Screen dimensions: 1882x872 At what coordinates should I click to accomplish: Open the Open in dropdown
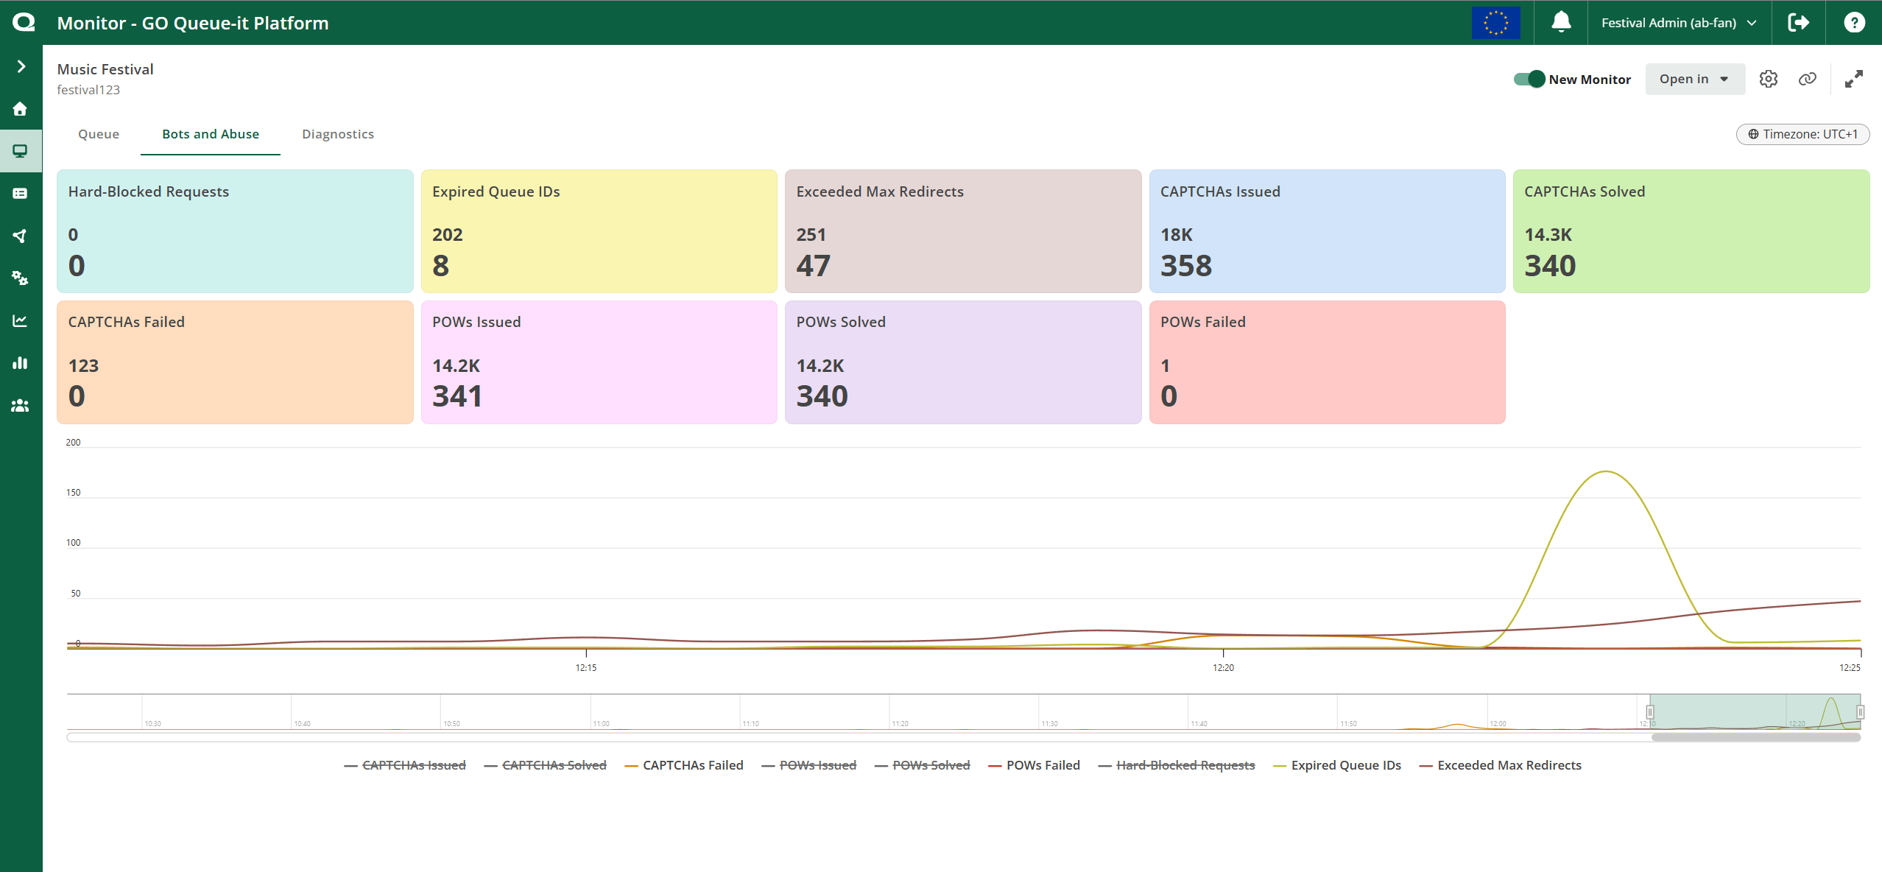click(x=1694, y=79)
